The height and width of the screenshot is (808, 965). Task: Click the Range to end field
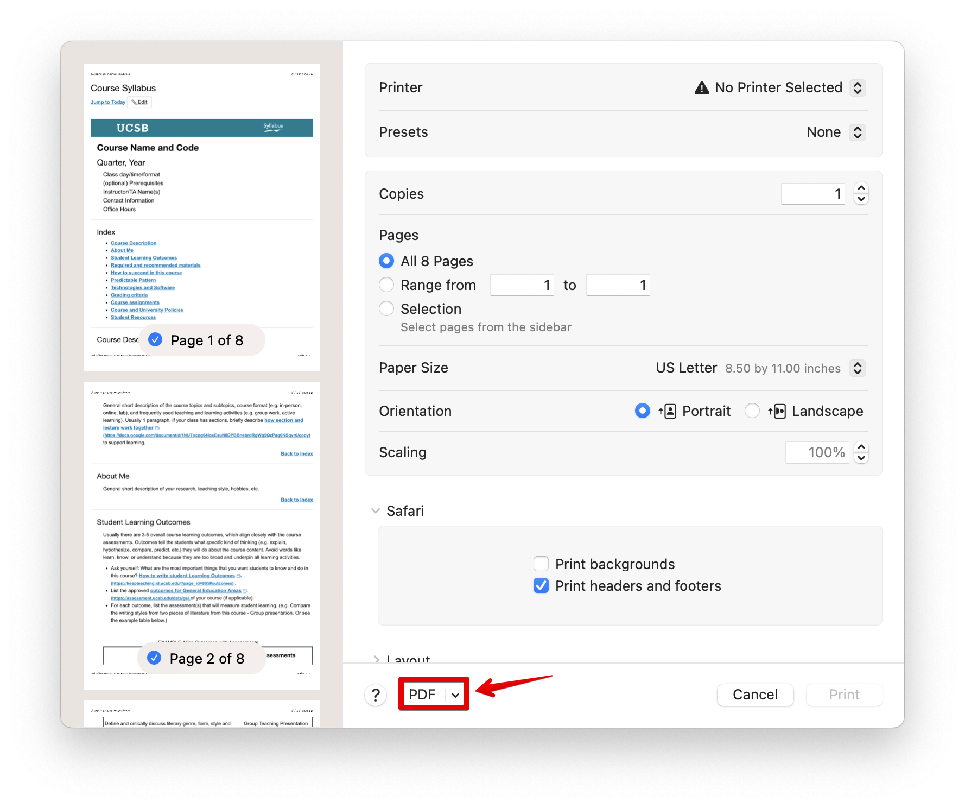[x=618, y=285]
